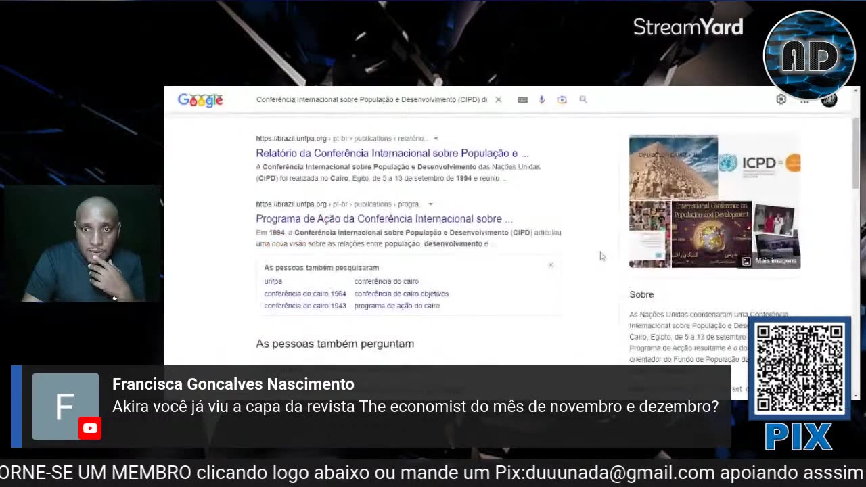The height and width of the screenshot is (487, 866).
Task: Clear the search query with the X
Action: coord(499,99)
